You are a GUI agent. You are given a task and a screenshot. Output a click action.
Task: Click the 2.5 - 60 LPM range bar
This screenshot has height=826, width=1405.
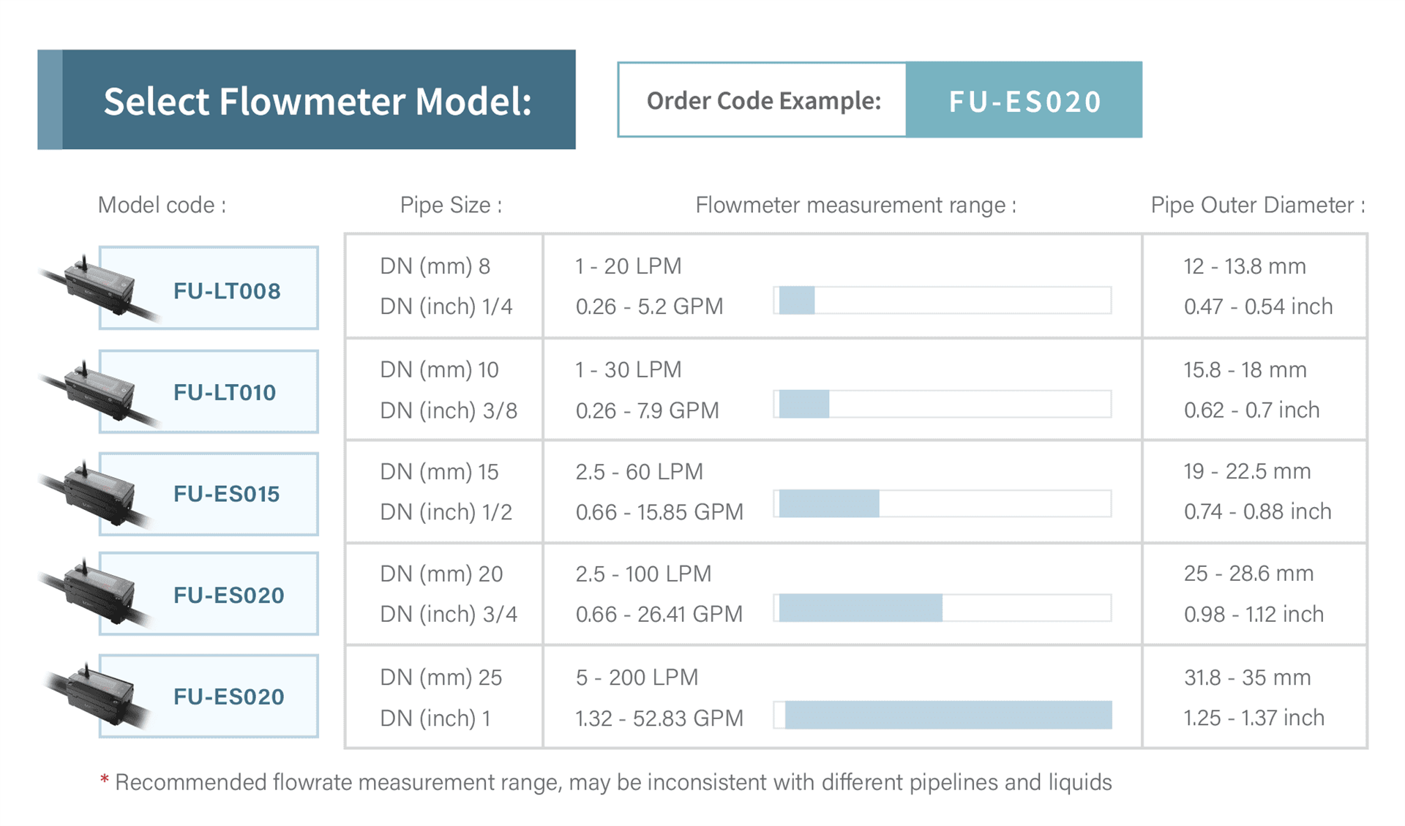(943, 504)
